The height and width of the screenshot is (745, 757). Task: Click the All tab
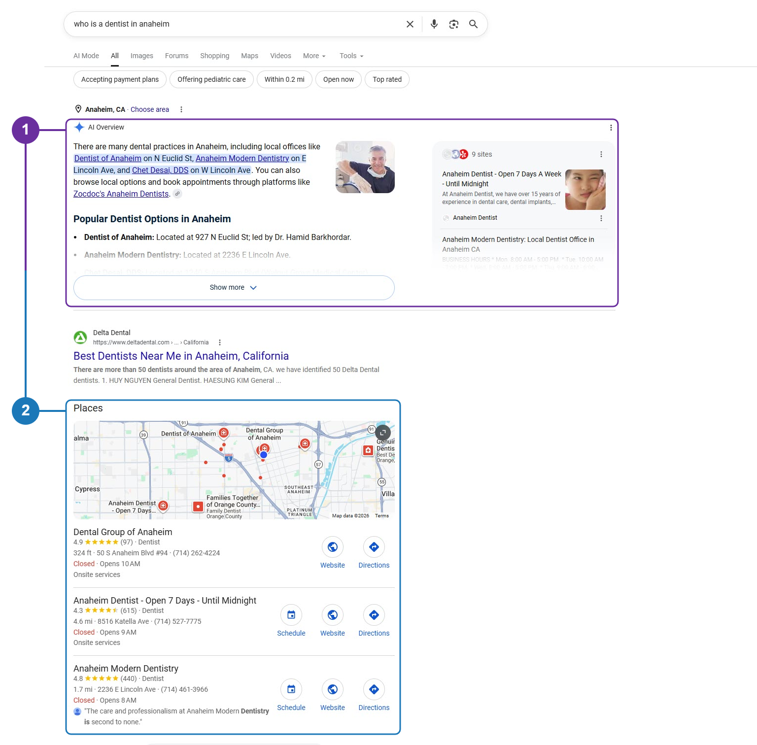[115, 56]
